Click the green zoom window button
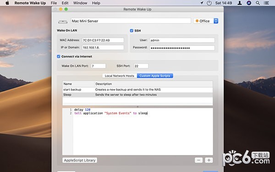This screenshot has width=275, height=172. pyautogui.click(x=66, y=9)
